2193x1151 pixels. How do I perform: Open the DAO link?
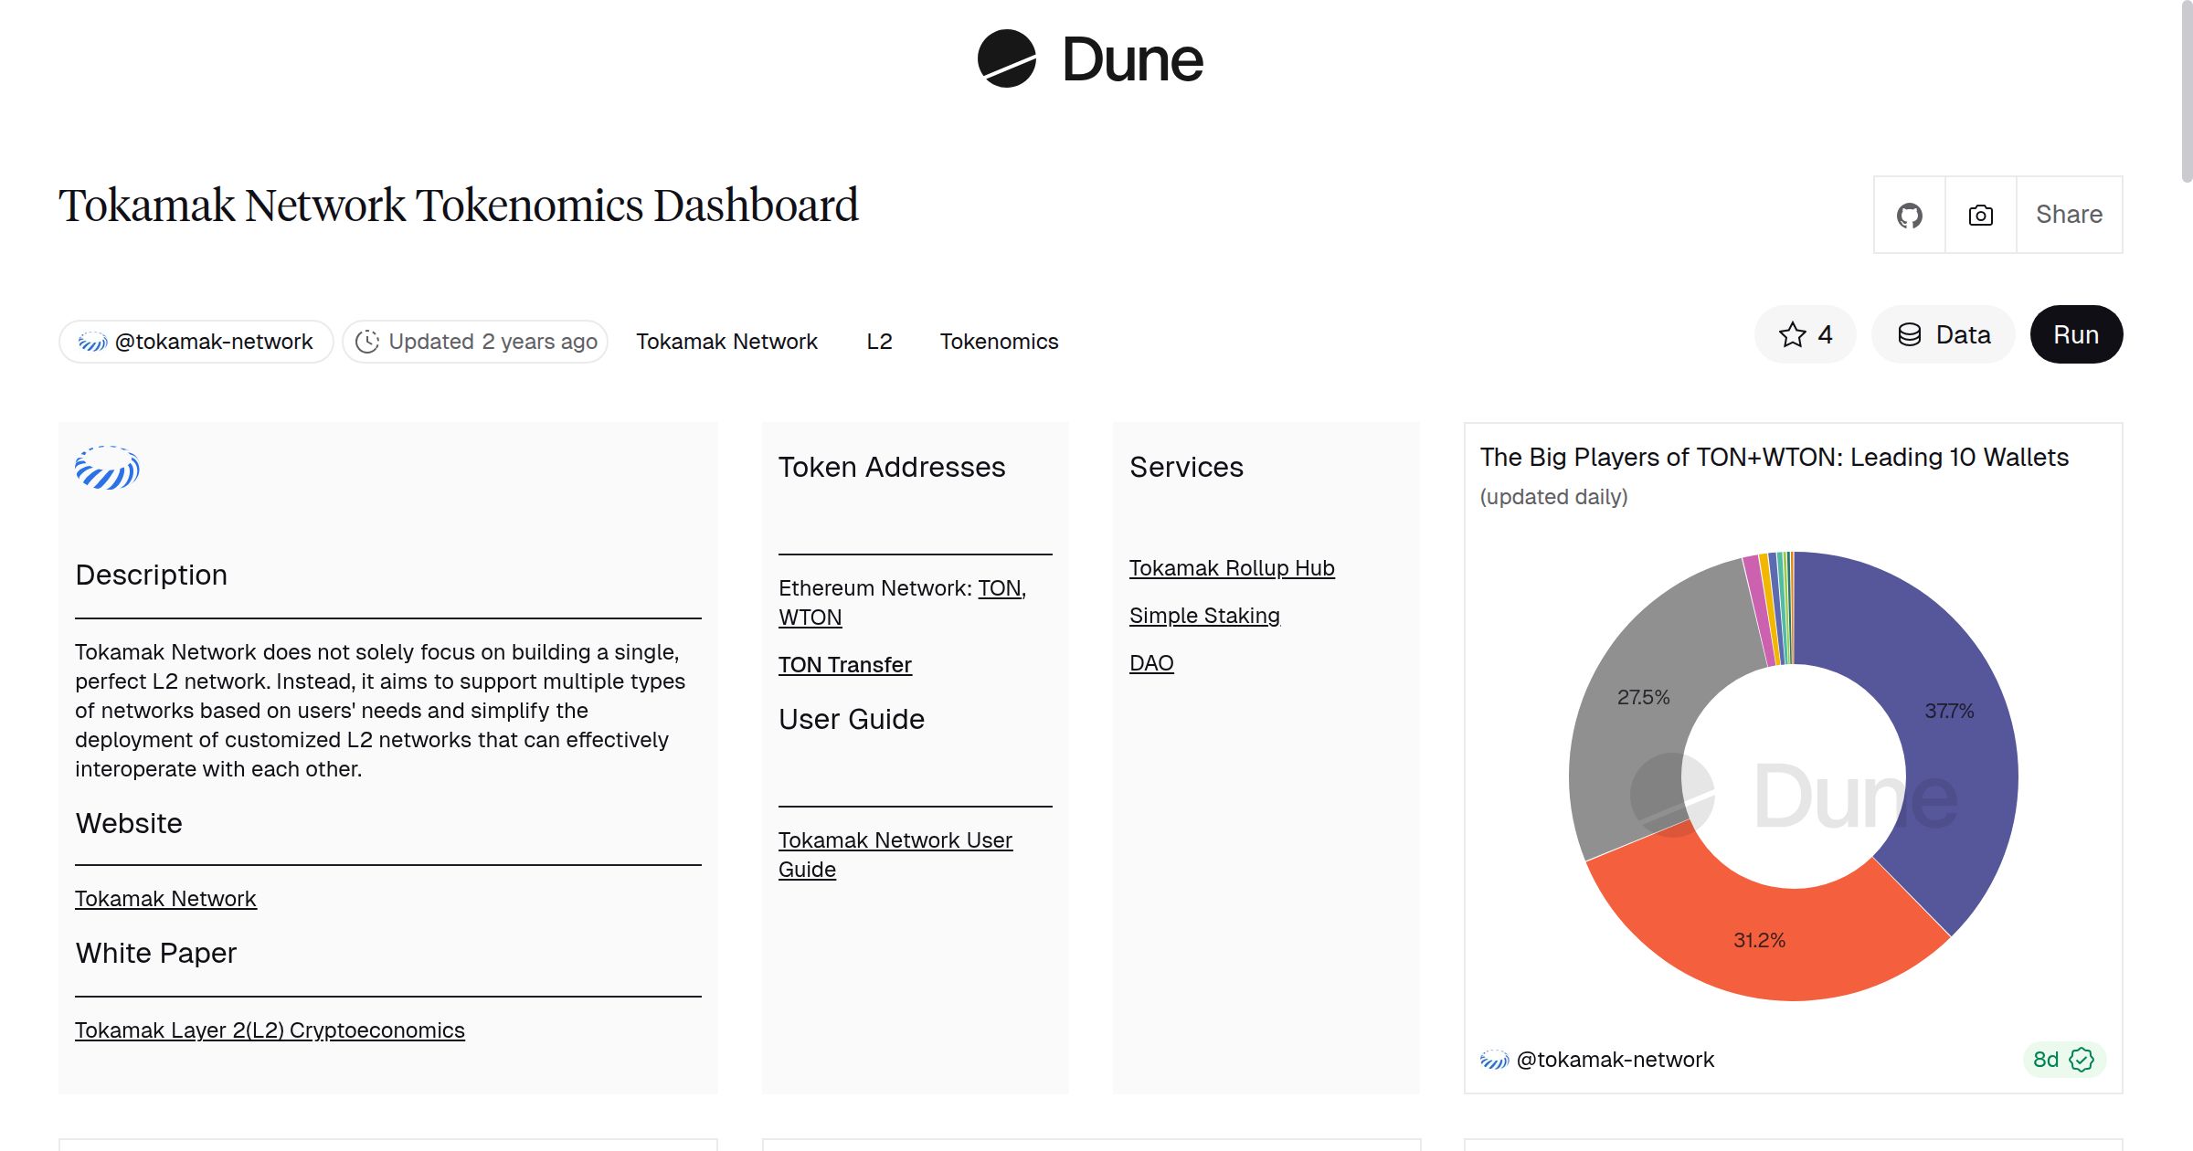pyautogui.click(x=1150, y=662)
